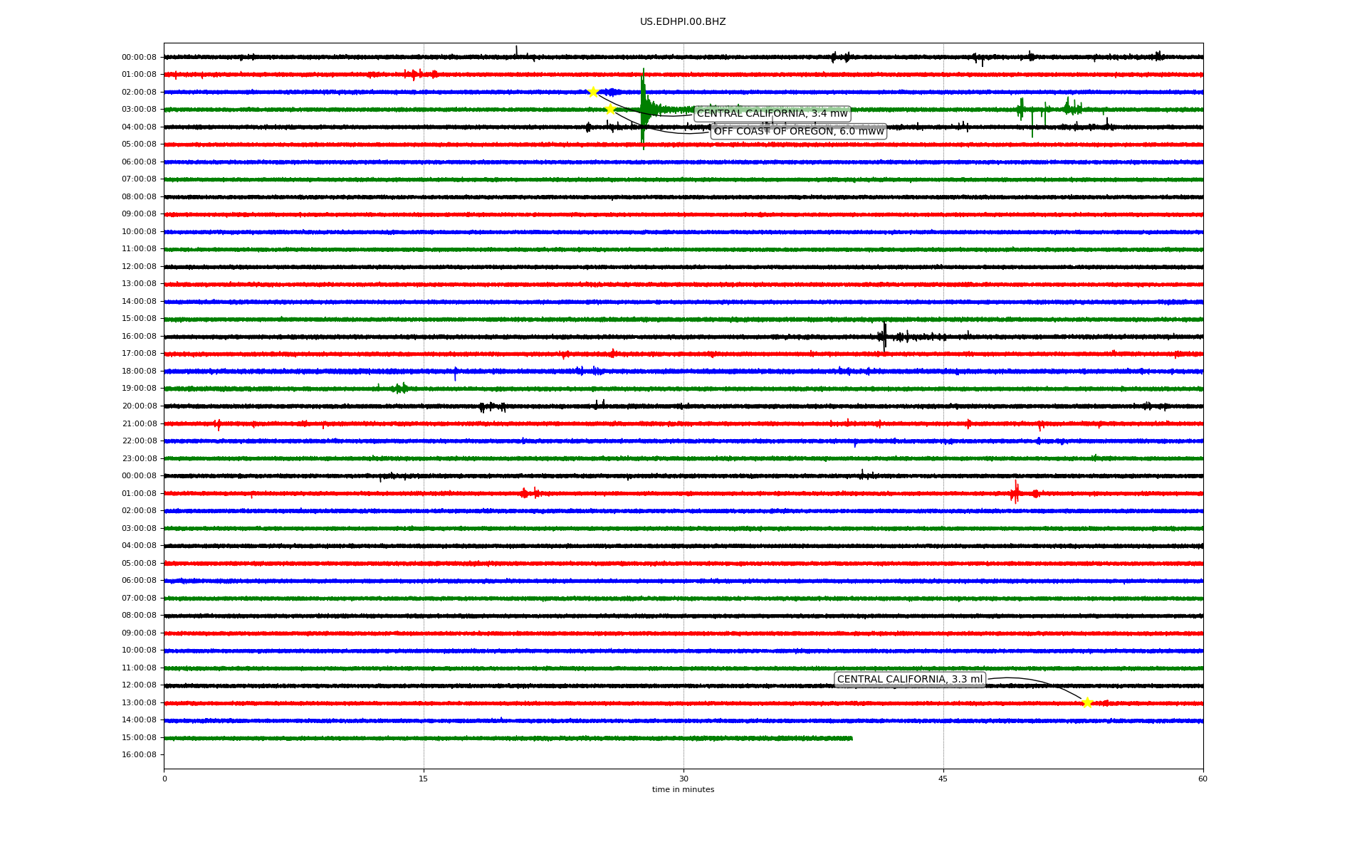Click the CENTRAL CALIFORNIA, 3.3 ml label
This screenshot has width=1367, height=854.
(909, 680)
